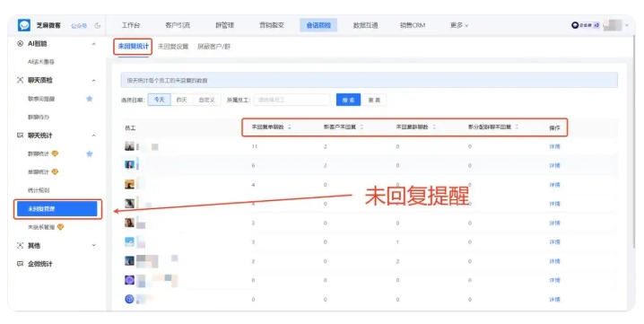
Task: Collapse the 聊天质检 sidebar section
Action: click(93, 80)
